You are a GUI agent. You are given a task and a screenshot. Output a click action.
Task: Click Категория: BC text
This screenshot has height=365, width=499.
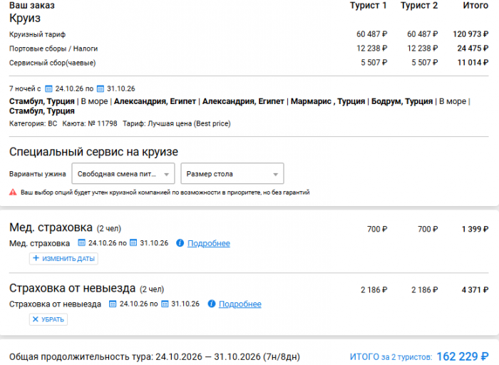tap(33, 123)
